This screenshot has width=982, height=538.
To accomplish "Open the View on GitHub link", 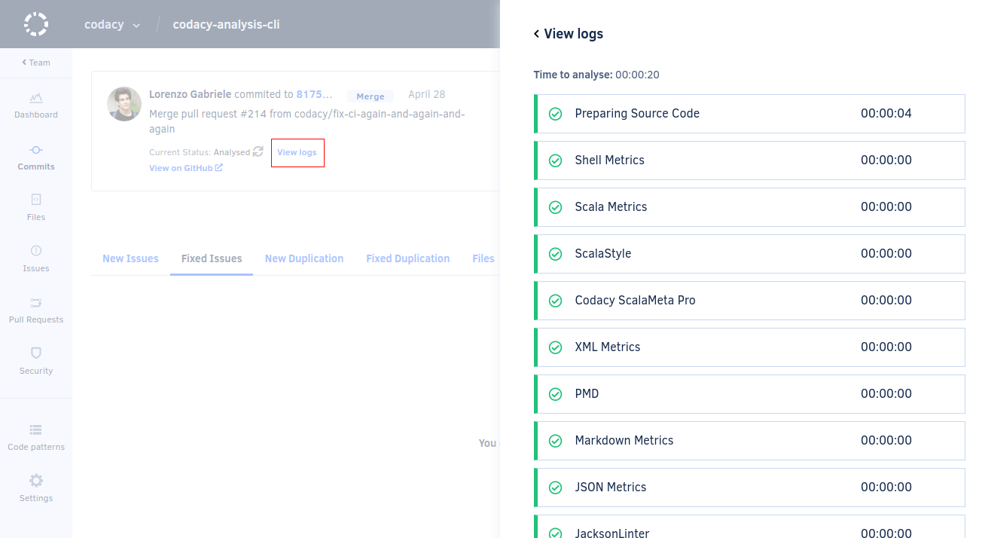I will [x=185, y=168].
